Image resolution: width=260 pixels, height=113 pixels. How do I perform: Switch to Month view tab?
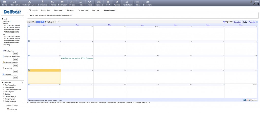[x=46, y=10]
